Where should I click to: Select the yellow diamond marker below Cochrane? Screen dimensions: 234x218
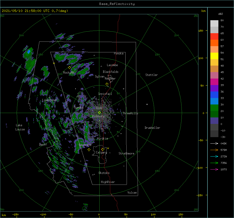click(89, 150)
